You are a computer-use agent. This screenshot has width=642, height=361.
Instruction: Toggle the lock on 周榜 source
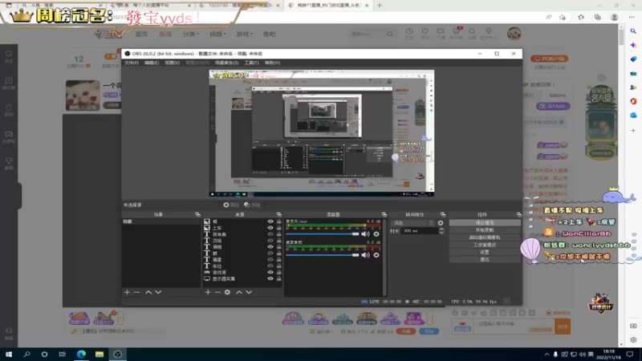click(278, 247)
